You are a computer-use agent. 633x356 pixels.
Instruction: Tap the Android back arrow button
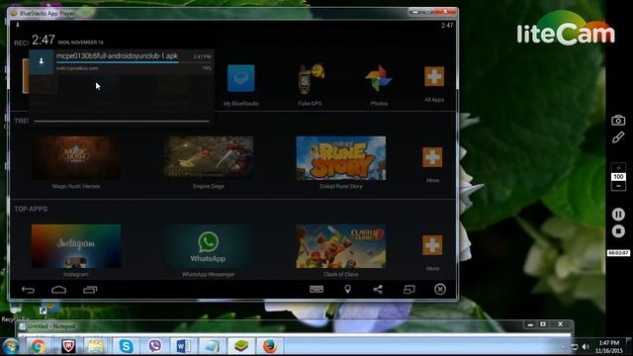click(x=29, y=290)
